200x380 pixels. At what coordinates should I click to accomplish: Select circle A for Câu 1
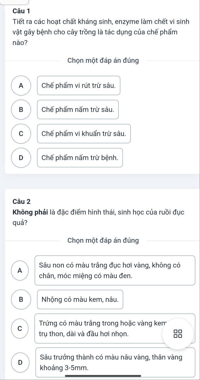click(x=21, y=85)
